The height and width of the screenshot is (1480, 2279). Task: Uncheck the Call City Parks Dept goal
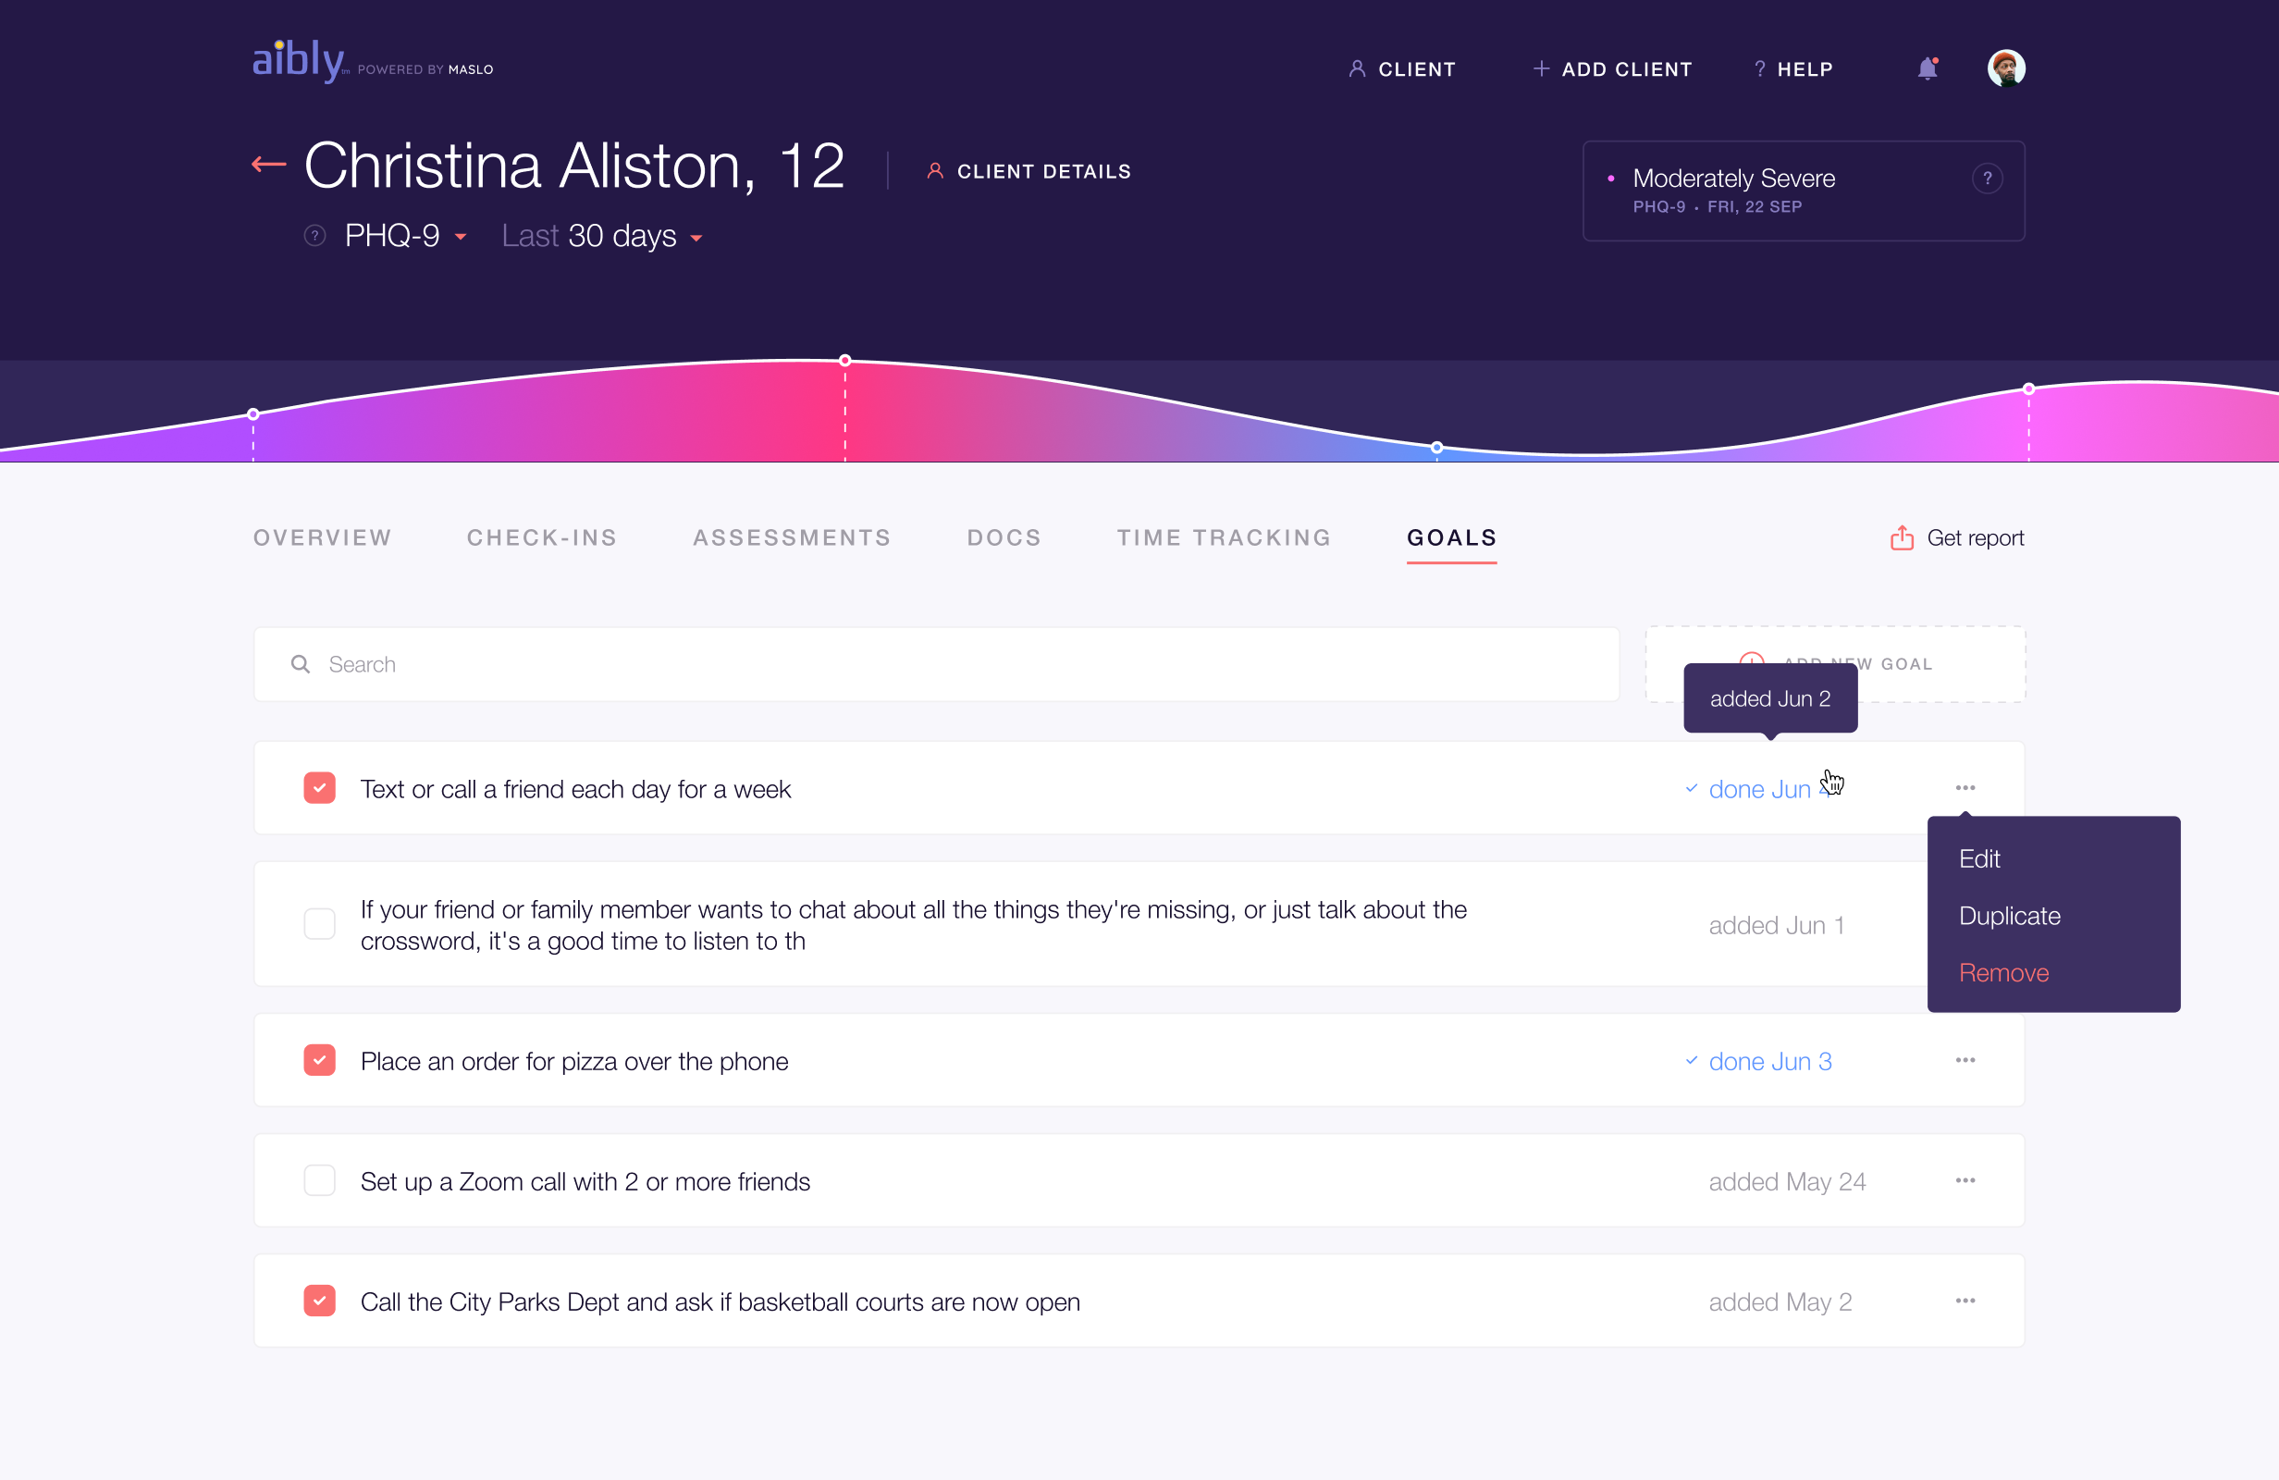pyautogui.click(x=320, y=1301)
